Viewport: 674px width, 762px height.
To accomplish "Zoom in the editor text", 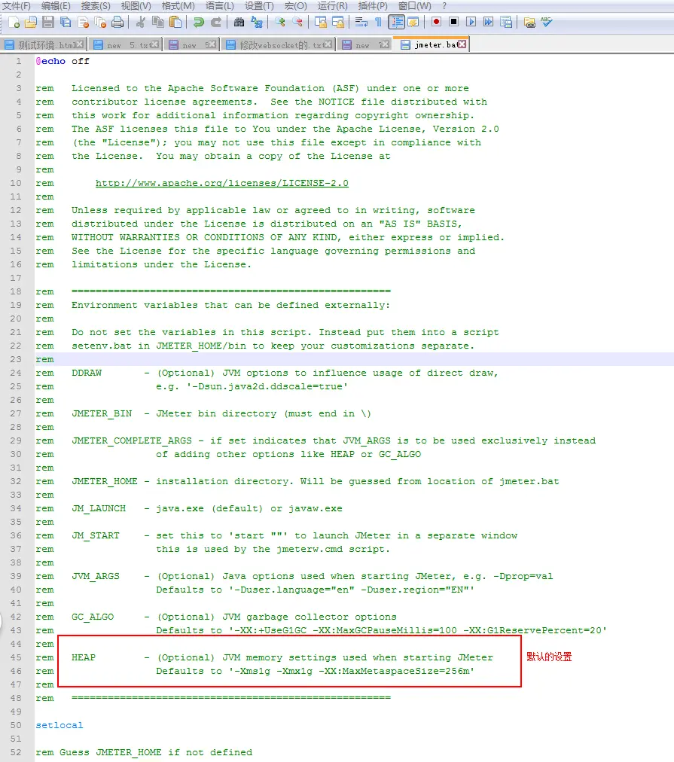I will click(x=279, y=23).
